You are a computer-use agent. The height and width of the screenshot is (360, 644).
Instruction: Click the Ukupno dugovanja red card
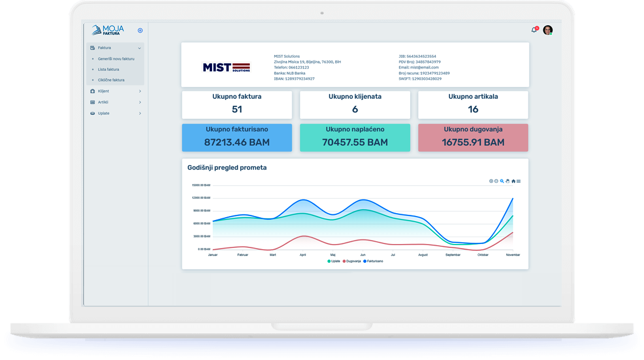pyautogui.click(x=473, y=138)
